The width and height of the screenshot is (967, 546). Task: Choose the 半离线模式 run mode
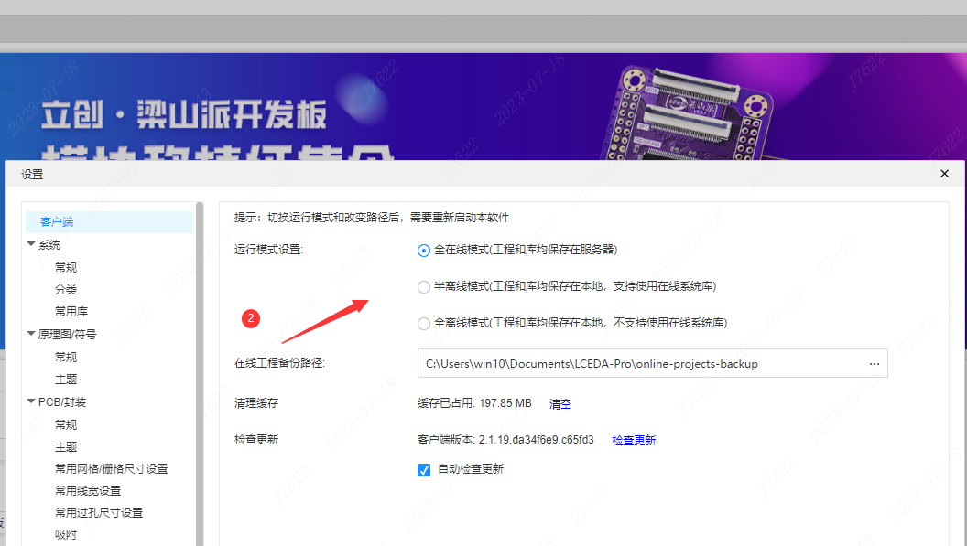(424, 287)
